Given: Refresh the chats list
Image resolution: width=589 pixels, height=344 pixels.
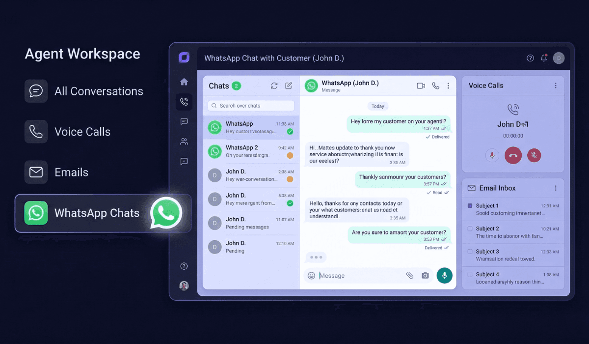Looking at the screenshot, I should click(274, 86).
